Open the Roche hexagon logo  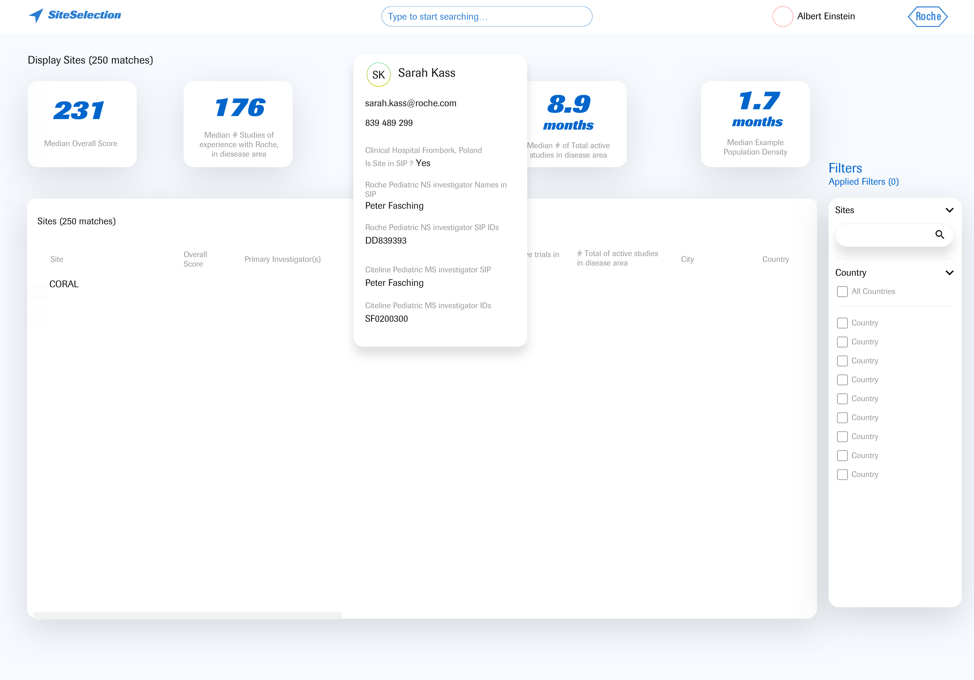pos(928,17)
